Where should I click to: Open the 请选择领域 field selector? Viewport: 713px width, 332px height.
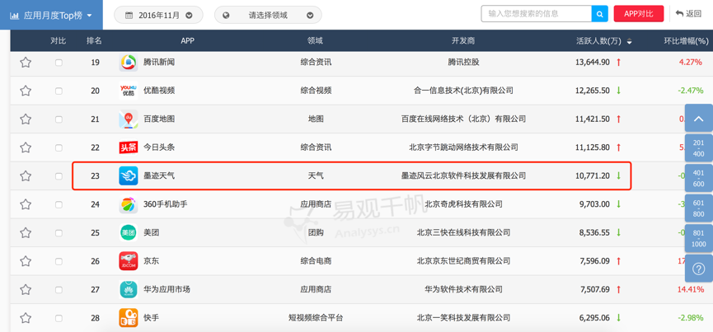268,15
